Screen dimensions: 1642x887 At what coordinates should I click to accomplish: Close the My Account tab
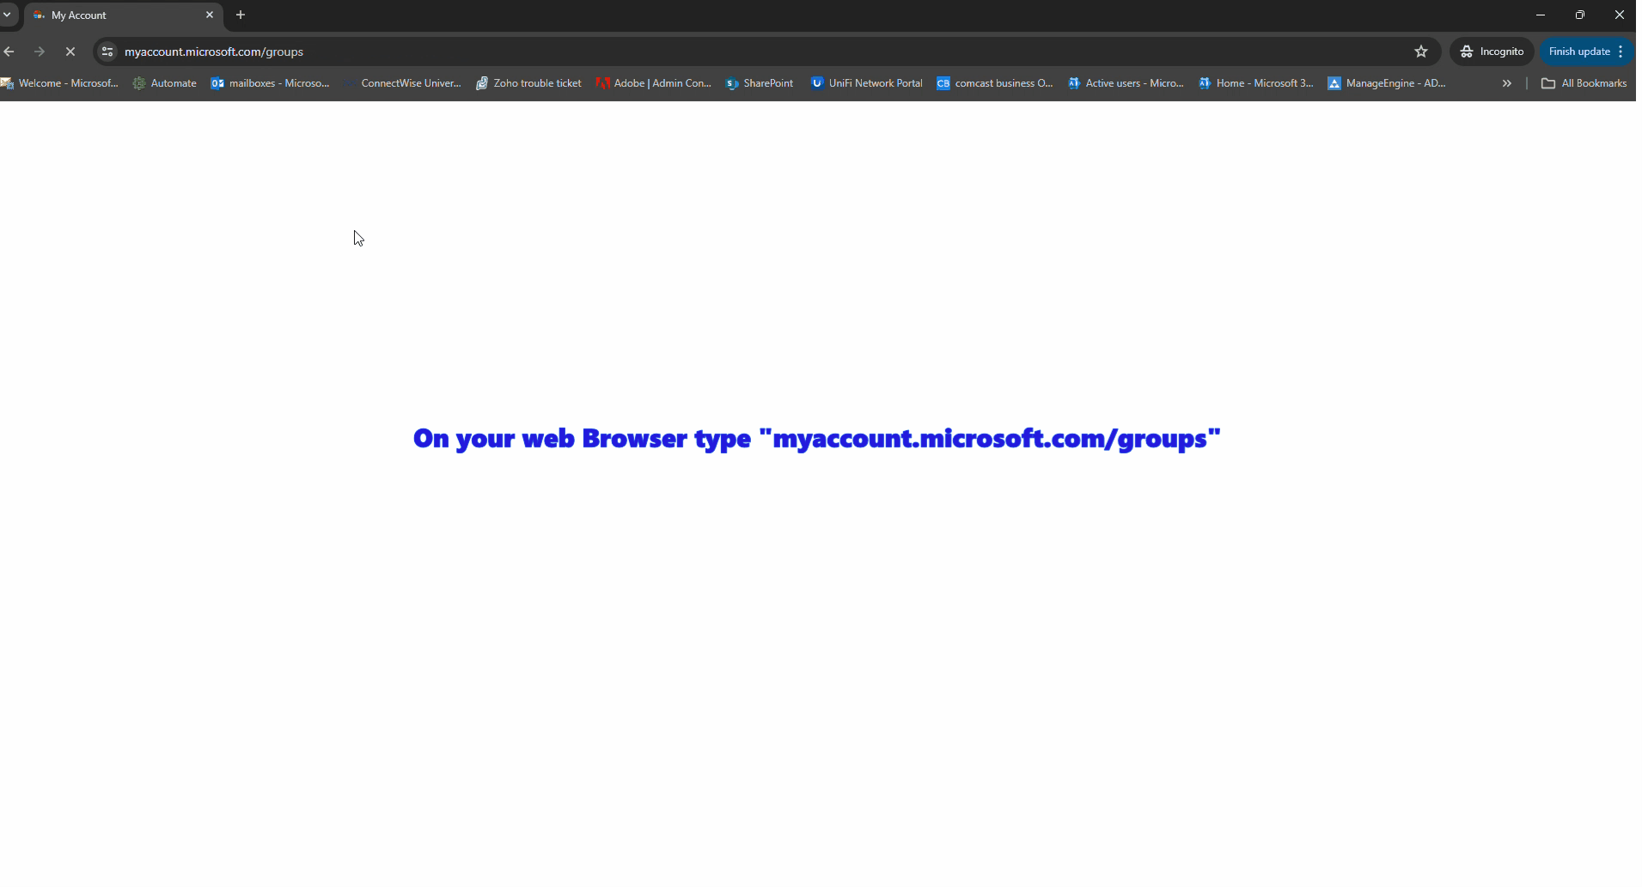[x=211, y=15]
